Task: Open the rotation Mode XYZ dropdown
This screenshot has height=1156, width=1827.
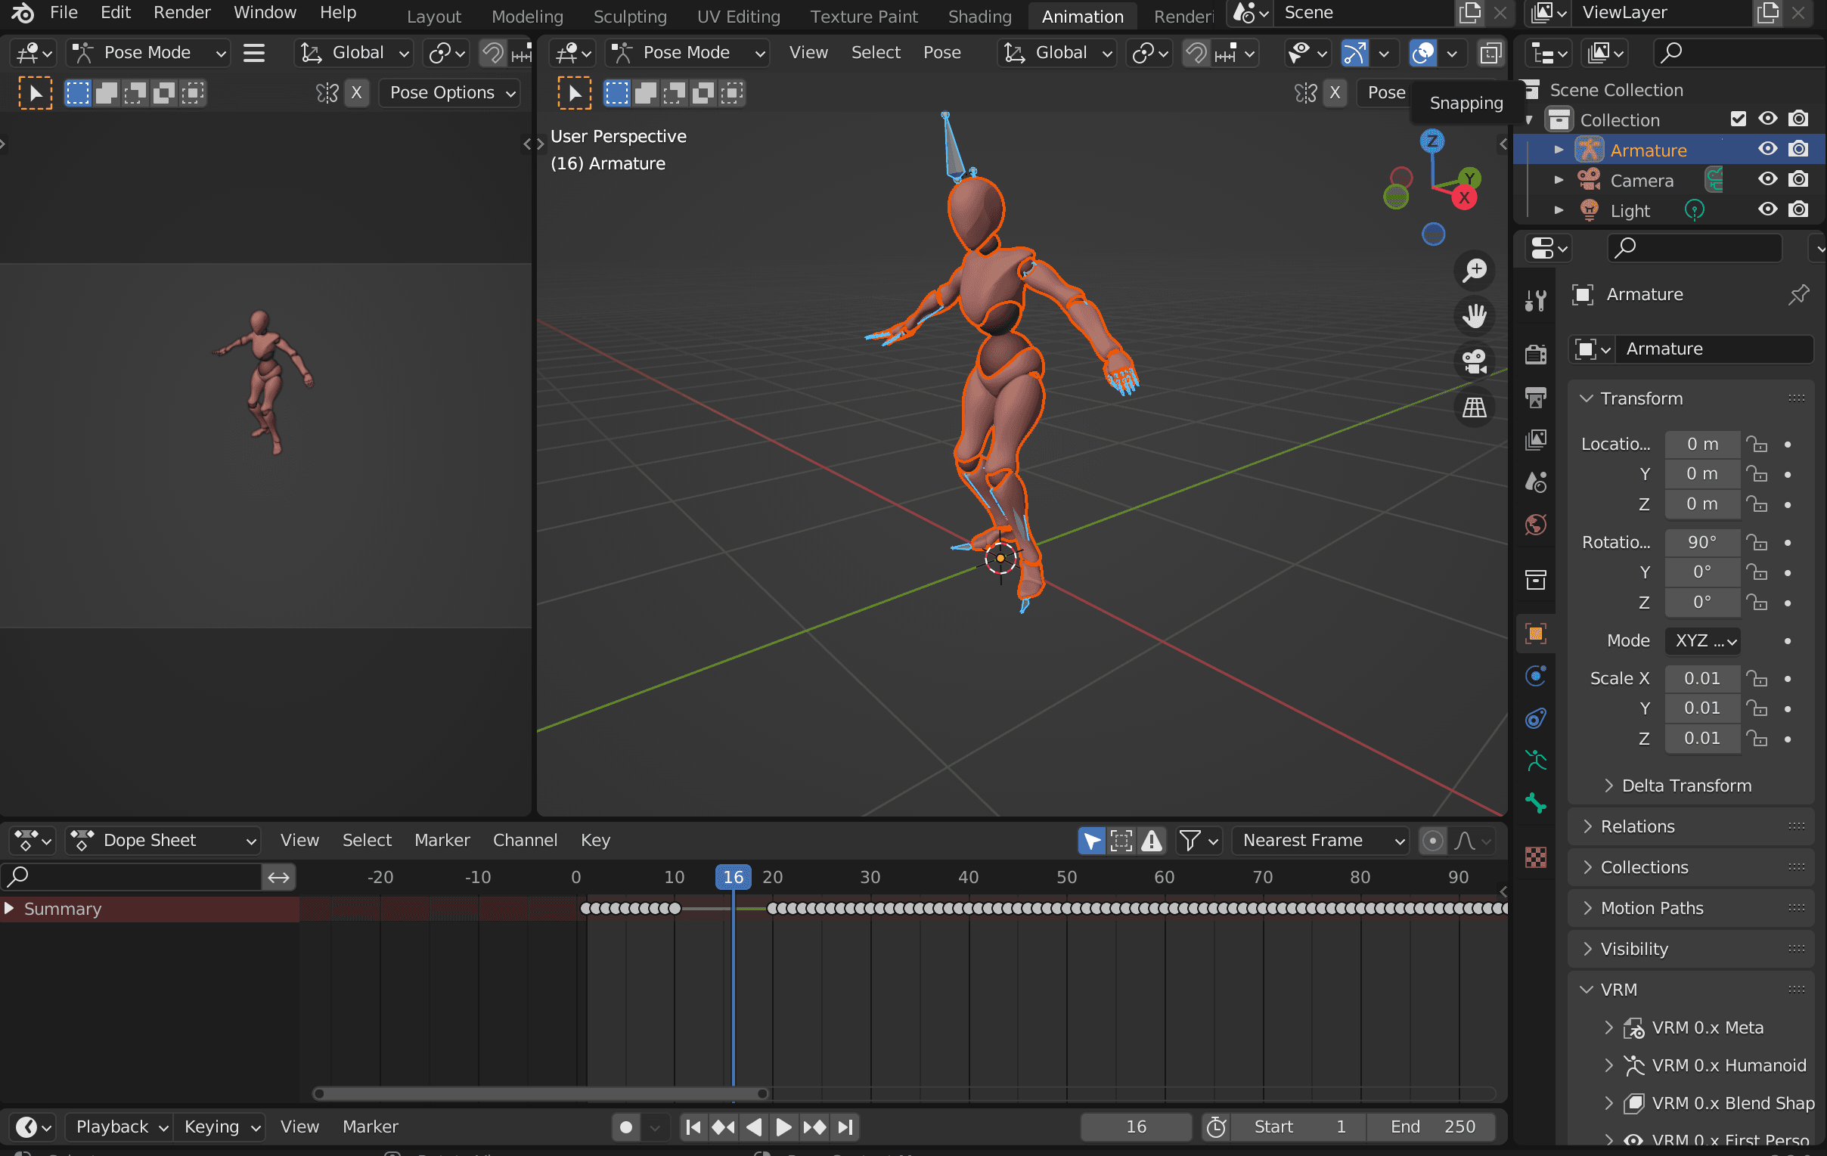Action: [1701, 641]
